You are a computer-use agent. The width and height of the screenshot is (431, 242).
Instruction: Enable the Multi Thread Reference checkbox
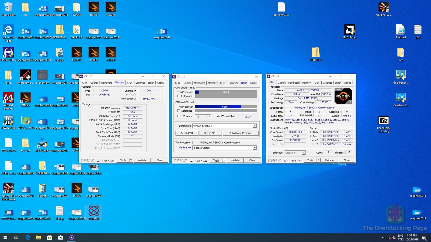click(179, 111)
